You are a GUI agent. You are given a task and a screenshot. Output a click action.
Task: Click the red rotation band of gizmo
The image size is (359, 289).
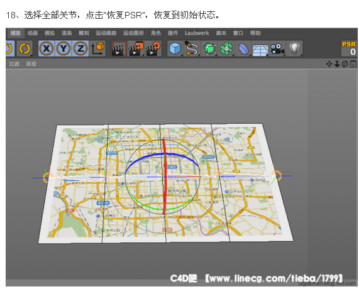164,176
